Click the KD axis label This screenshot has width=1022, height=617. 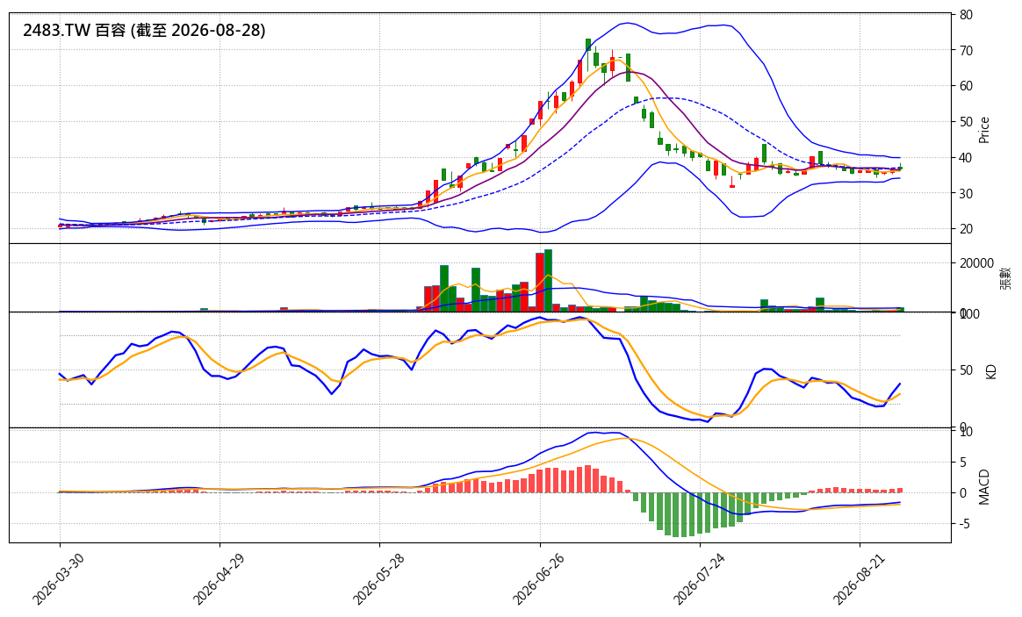click(991, 371)
